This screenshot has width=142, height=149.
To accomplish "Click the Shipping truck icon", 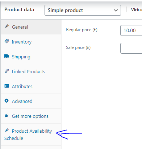I will (7, 56).
